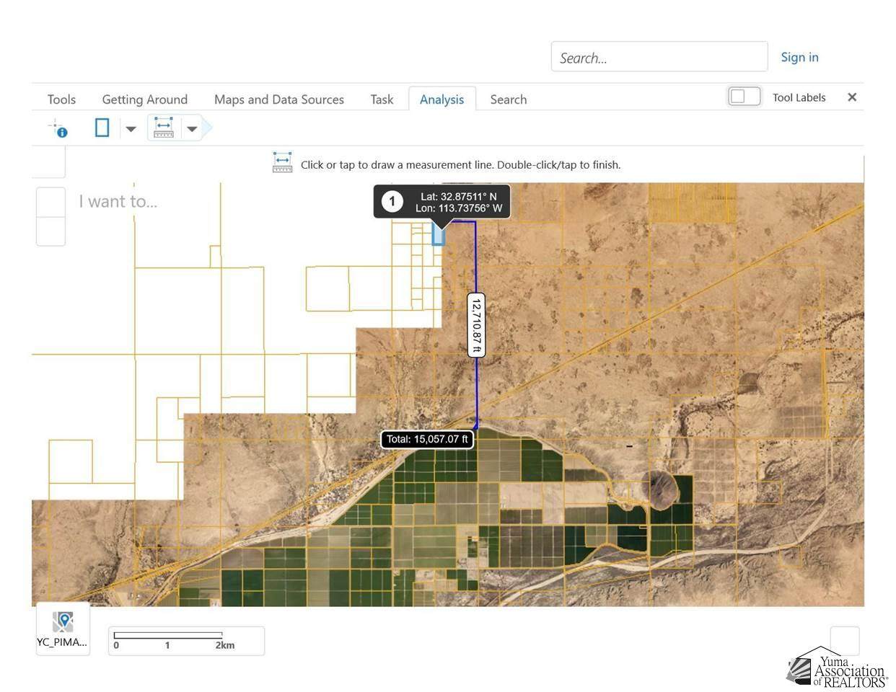Select the Task tab
896x692 pixels.
click(382, 99)
